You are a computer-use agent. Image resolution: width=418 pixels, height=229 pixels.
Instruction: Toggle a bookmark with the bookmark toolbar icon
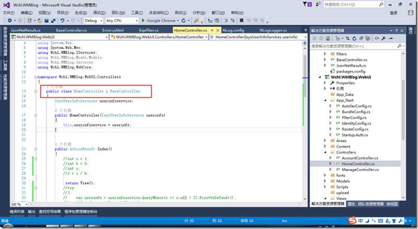pyautogui.click(x=241, y=20)
